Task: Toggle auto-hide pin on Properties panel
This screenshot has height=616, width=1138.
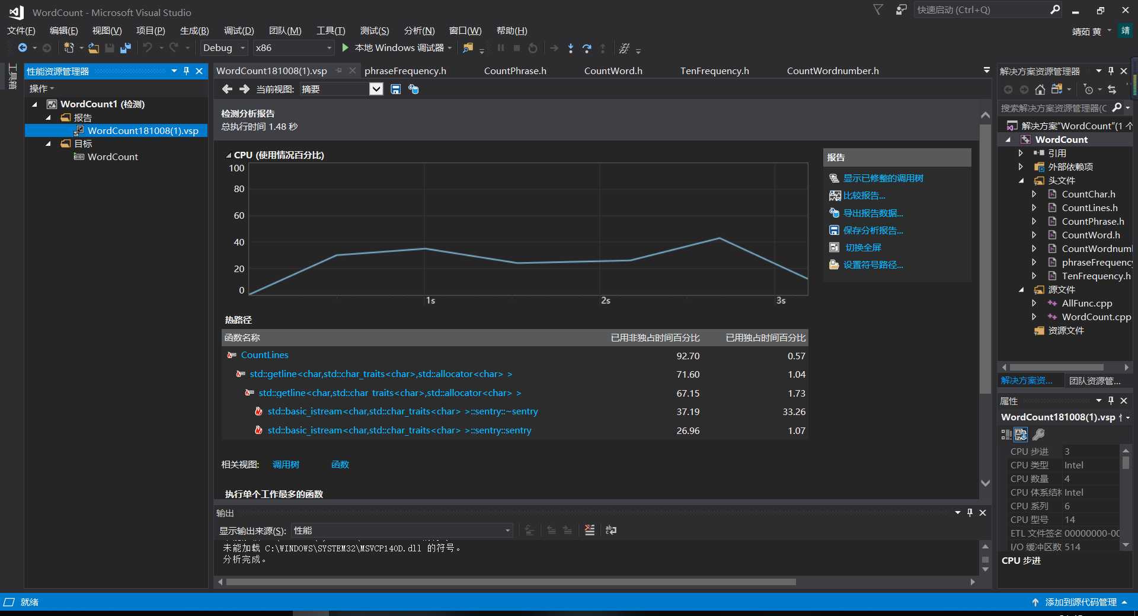Action: (1111, 400)
